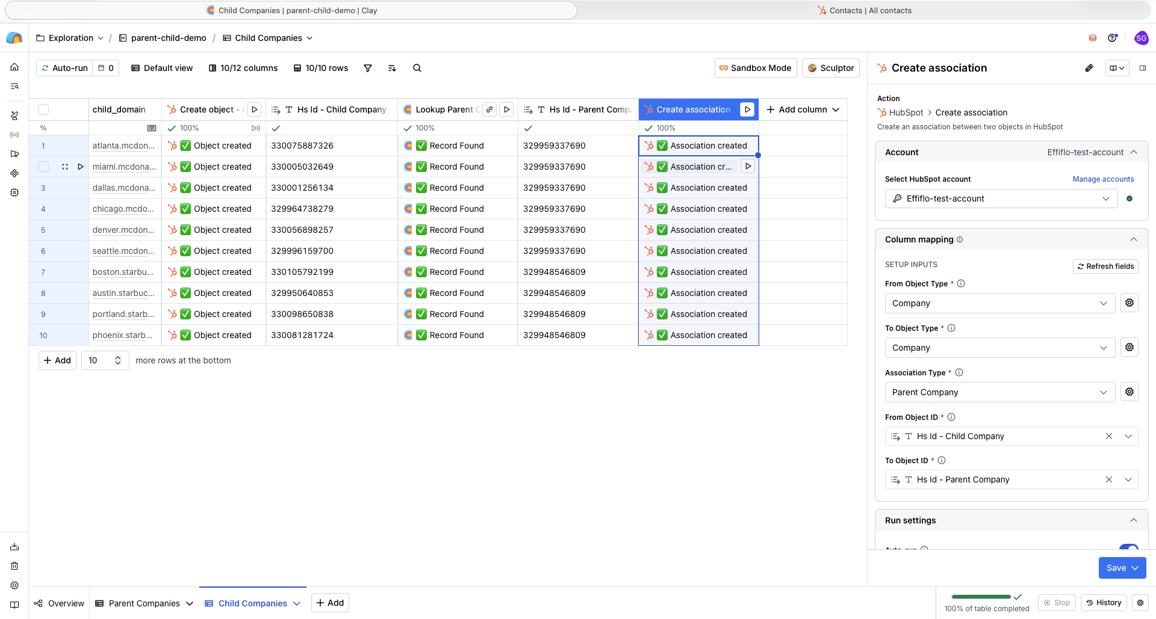Collapse the Account section

(x=1134, y=152)
